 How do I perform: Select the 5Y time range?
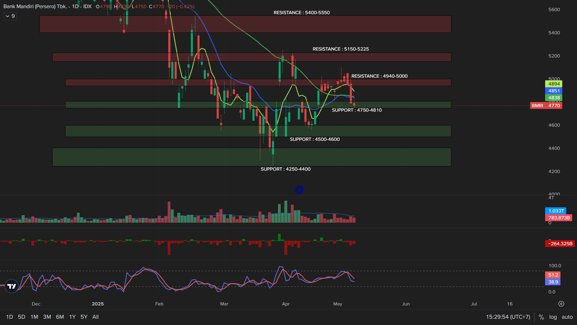[84, 317]
